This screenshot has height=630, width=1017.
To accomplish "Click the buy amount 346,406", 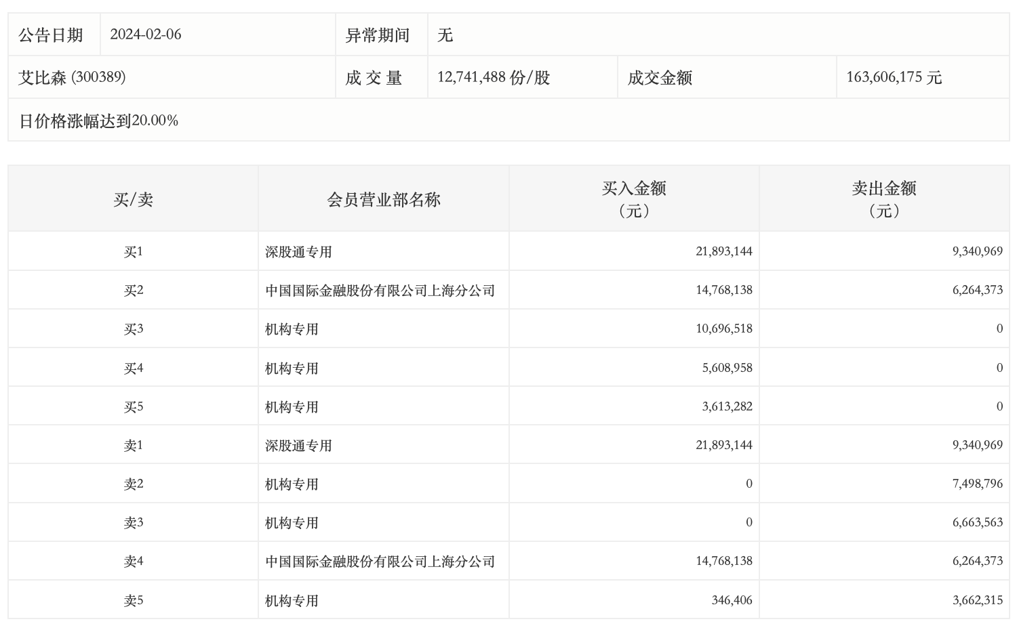I will pos(732,600).
